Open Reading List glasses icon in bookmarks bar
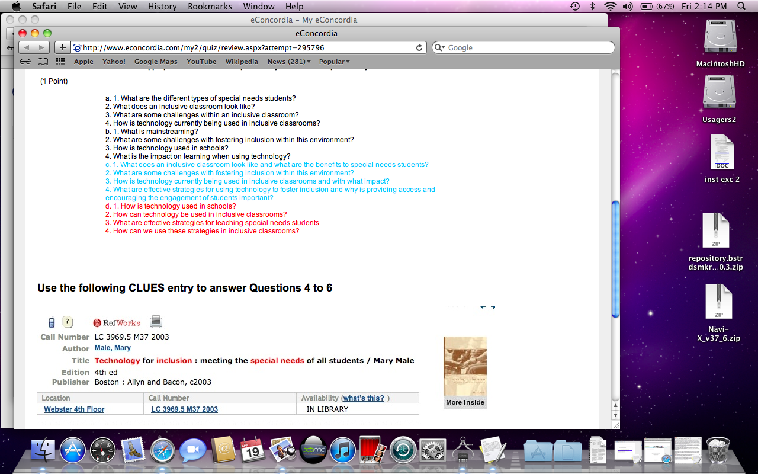The width and height of the screenshot is (758, 474). pos(25,62)
